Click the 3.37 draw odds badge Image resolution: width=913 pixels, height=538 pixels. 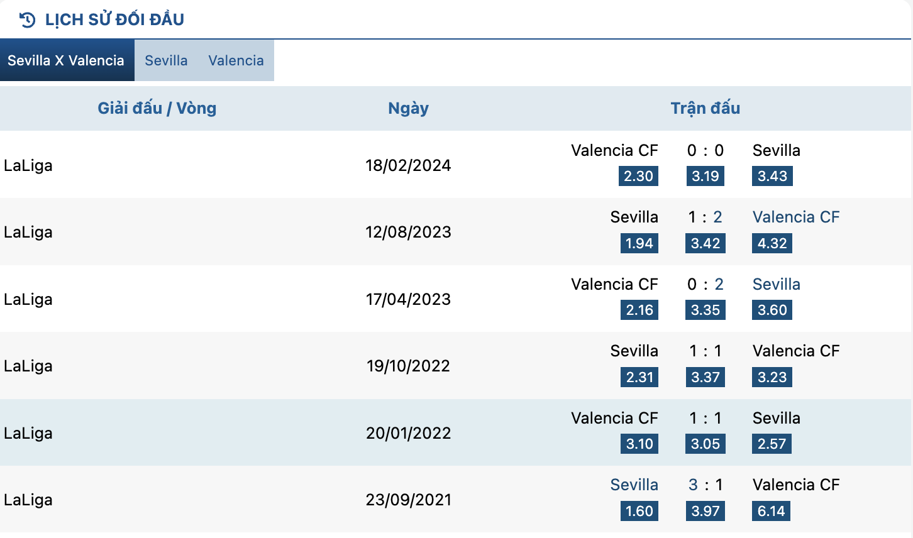(705, 377)
